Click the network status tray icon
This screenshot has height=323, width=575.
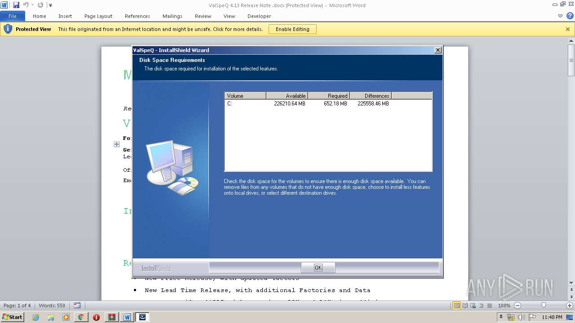[511, 317]
